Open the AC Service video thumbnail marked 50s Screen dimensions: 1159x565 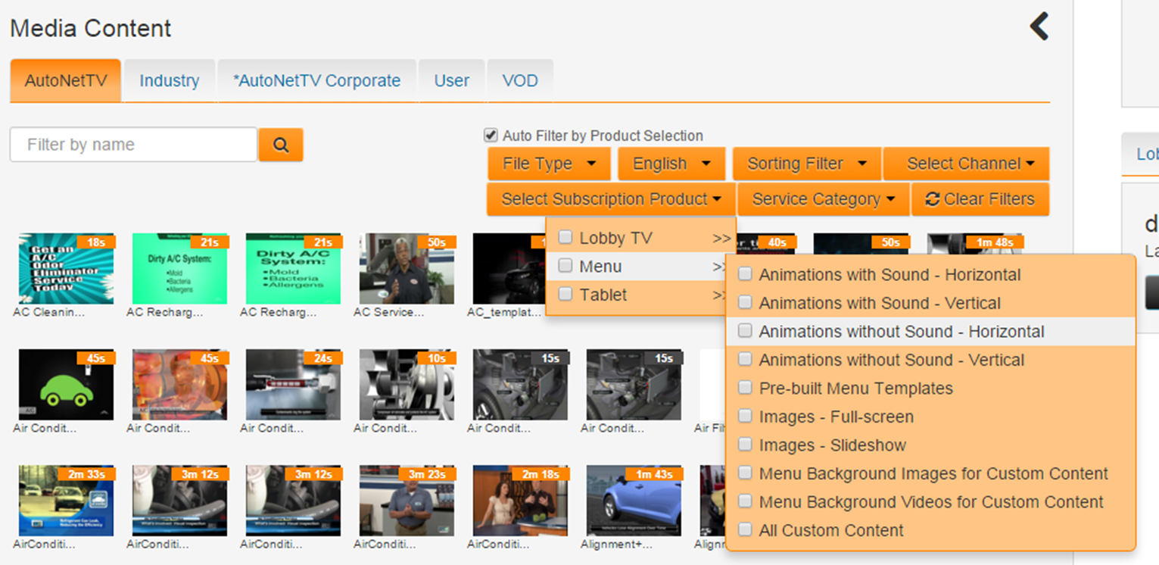click(x=407, y=269)
